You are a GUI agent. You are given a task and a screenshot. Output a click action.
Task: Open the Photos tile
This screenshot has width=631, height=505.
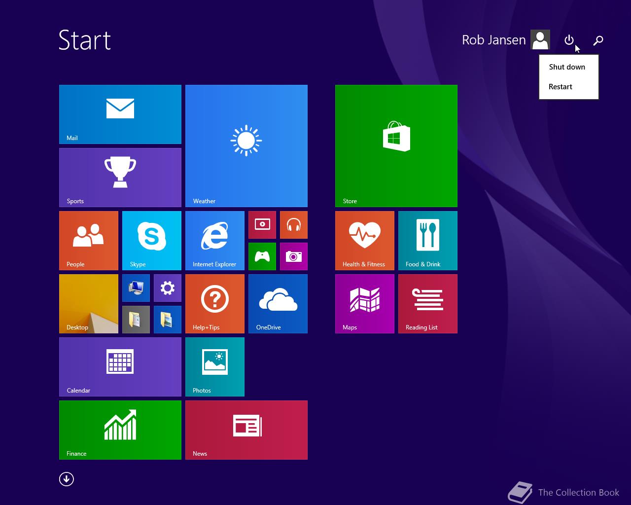click(215, 367)
